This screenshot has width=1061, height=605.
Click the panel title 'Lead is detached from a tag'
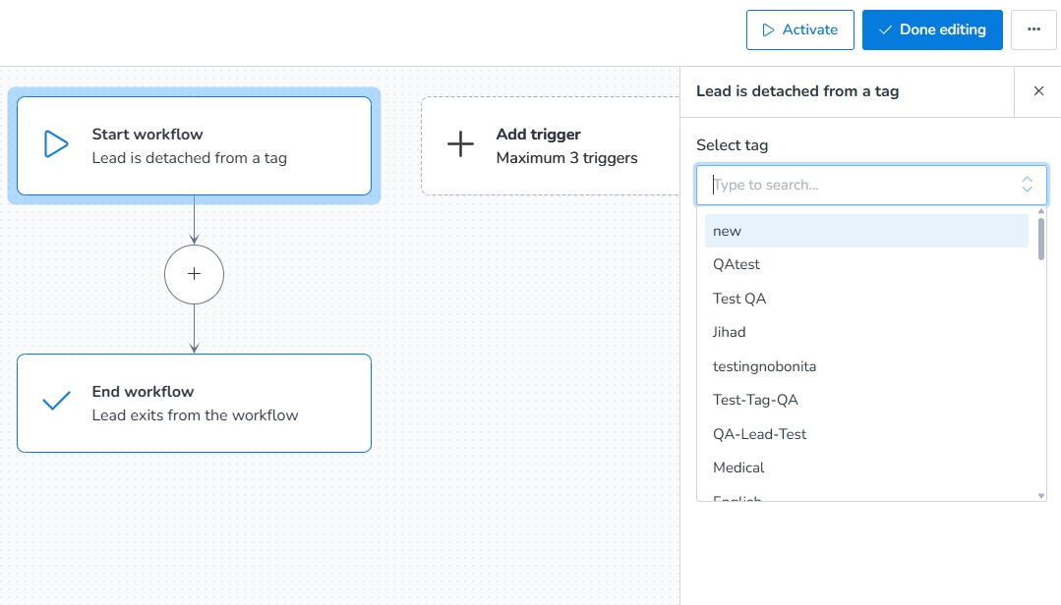797,91
